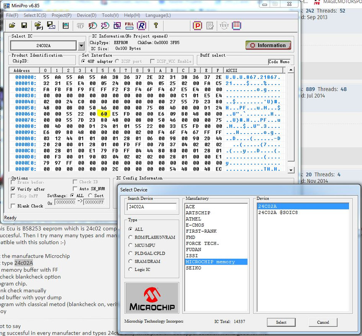Image resolution: width=362 pixels, height=336 pixels.
Task: Click the save project icon
Action: (x=51, y=25)
